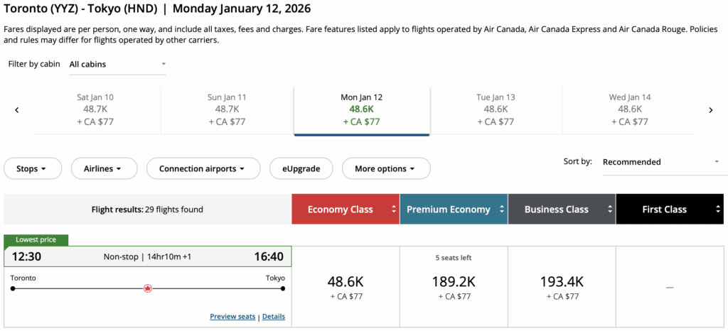Viewport: 728px width, 331px height.
Task: Open Filter by cabin dropdown
Action: 117,64
